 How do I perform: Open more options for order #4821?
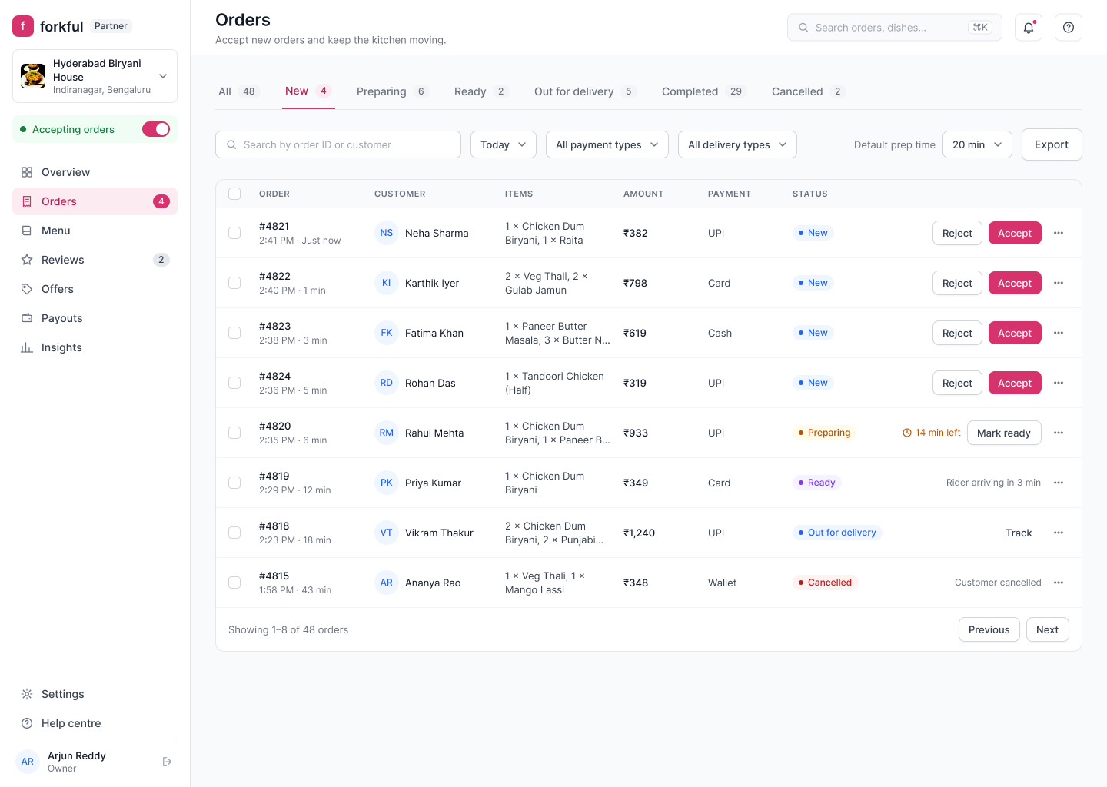click(x=1059, y=233)
